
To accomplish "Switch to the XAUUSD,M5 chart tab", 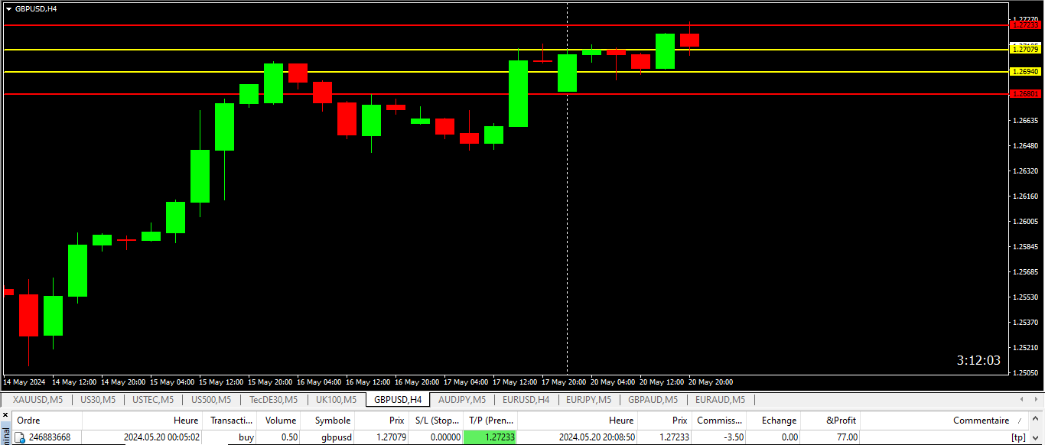I will coord(37,399).
